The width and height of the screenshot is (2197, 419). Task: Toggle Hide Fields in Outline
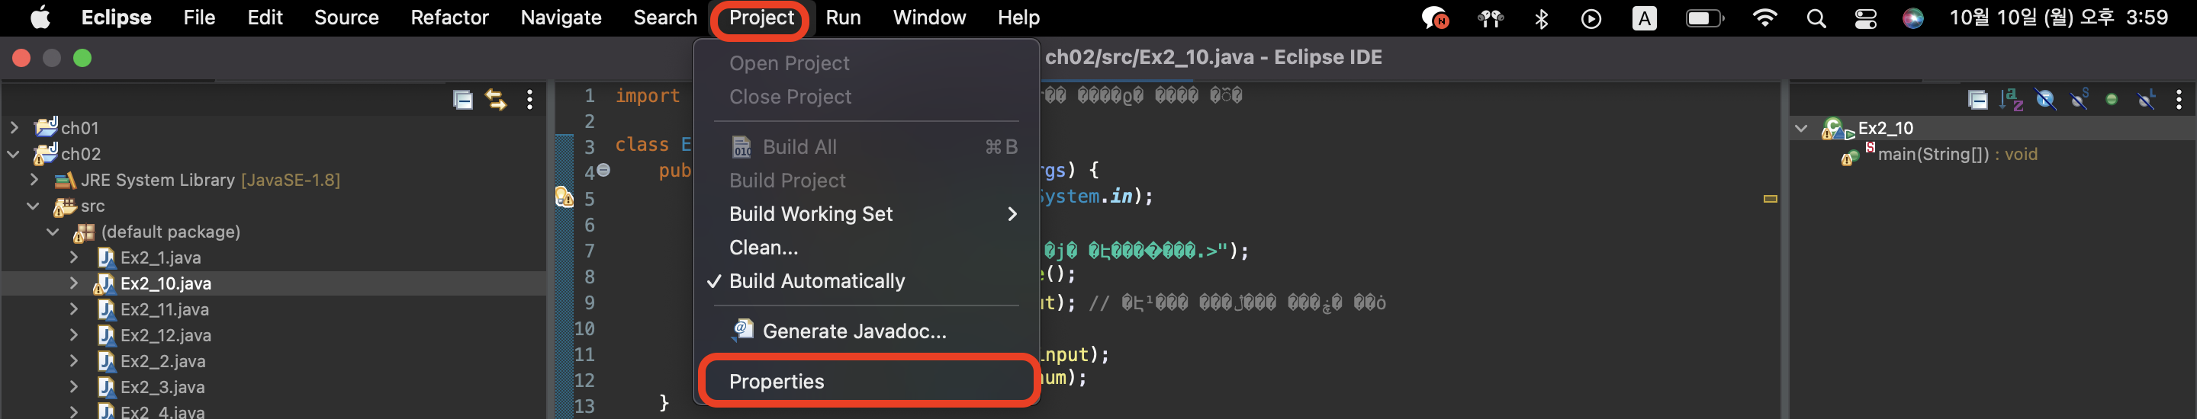click(x=2045, y=101)
